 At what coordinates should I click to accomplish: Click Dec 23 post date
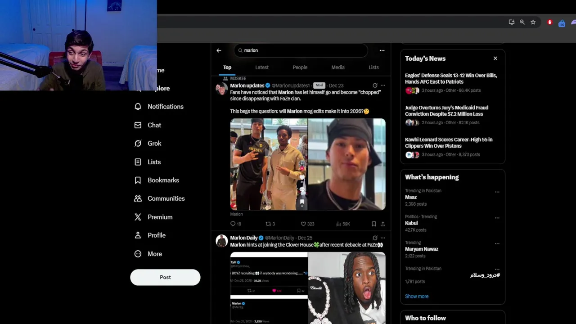click(336, 85)
